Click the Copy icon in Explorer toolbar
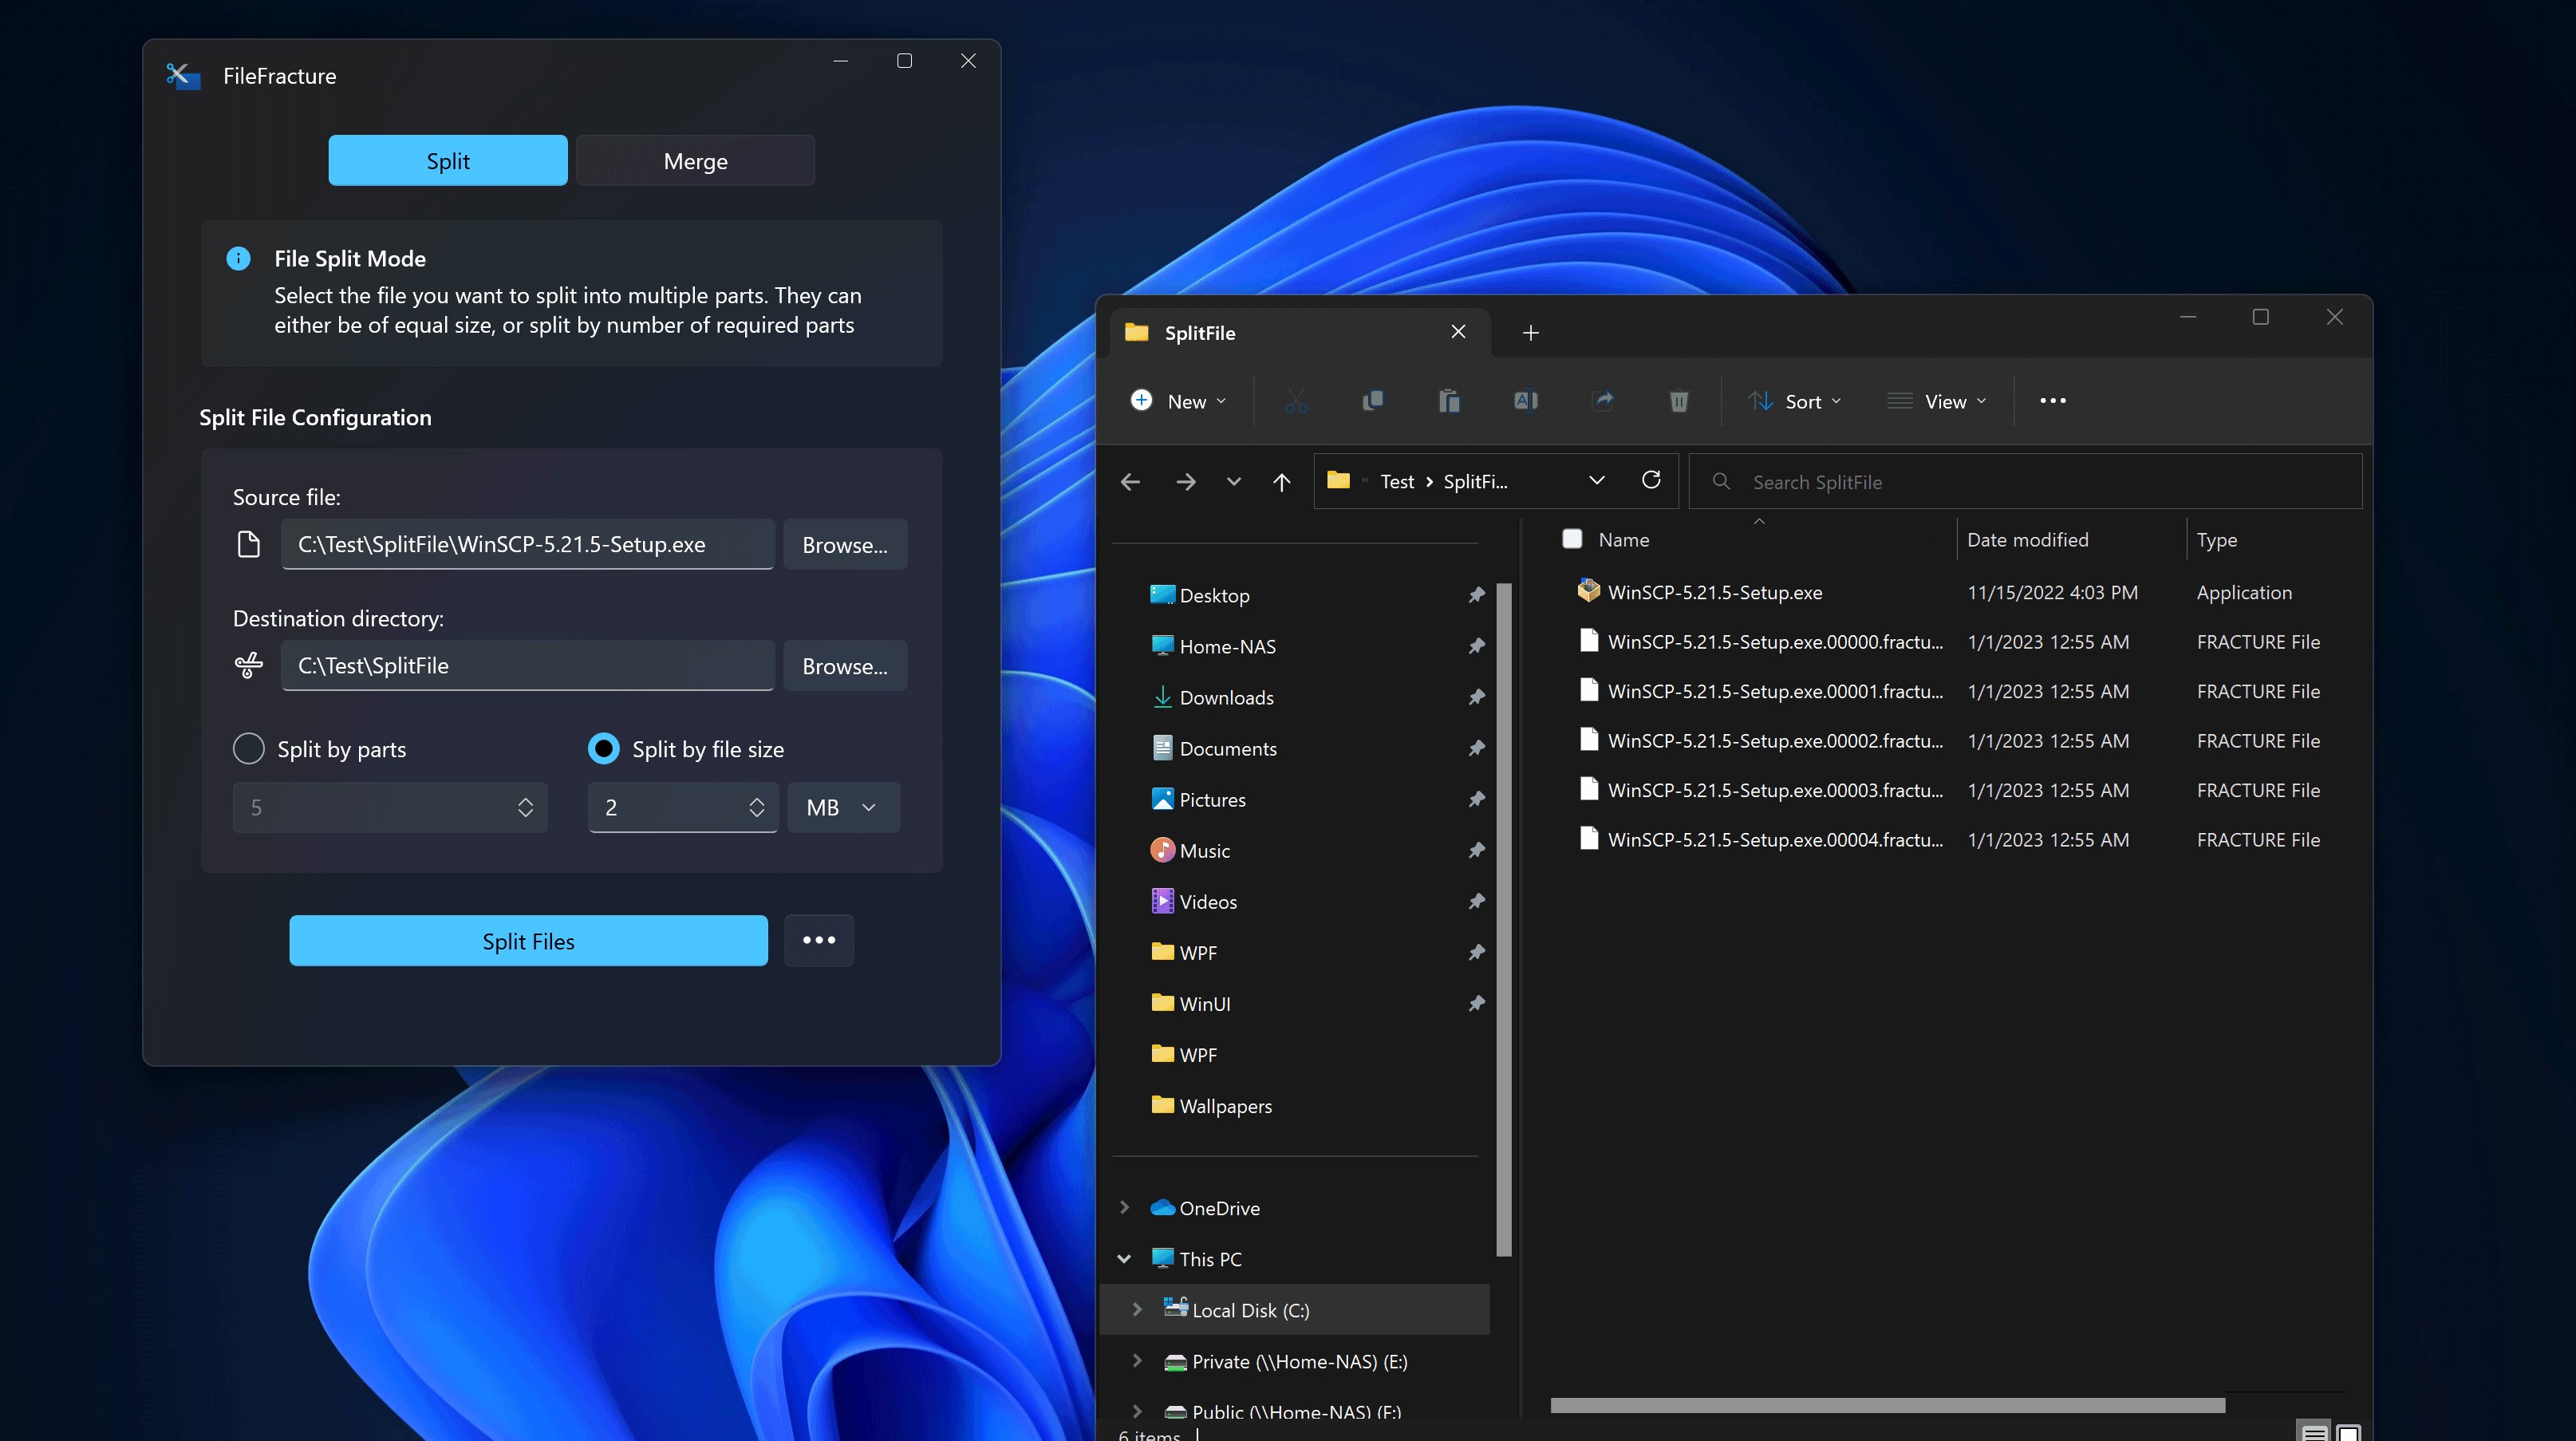The width and height of the screenshot is (2576, 1441). coord(1373,401)
